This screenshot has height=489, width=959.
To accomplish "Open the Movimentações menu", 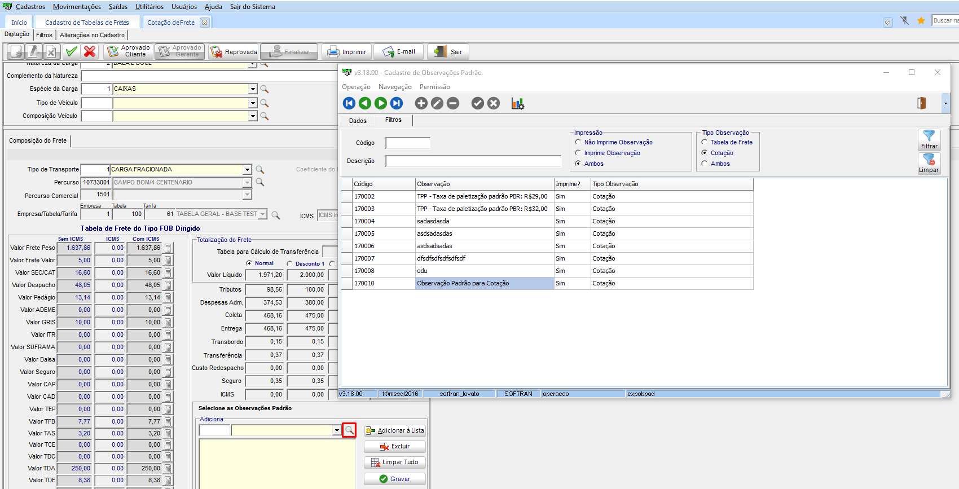I will [77, 7].
